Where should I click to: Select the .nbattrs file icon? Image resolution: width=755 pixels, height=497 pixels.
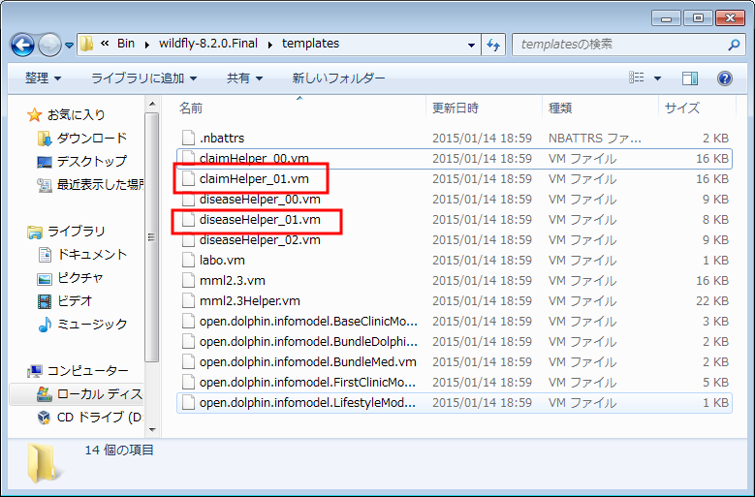(x=188, y=139)
